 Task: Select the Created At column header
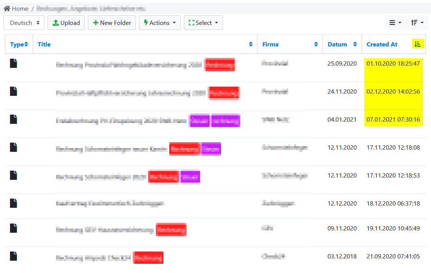[x=382, y=44]
